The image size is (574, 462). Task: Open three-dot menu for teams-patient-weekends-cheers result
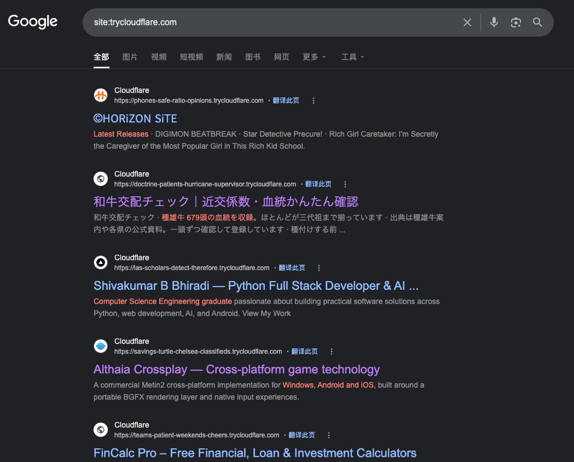click(x=329, y=435)
